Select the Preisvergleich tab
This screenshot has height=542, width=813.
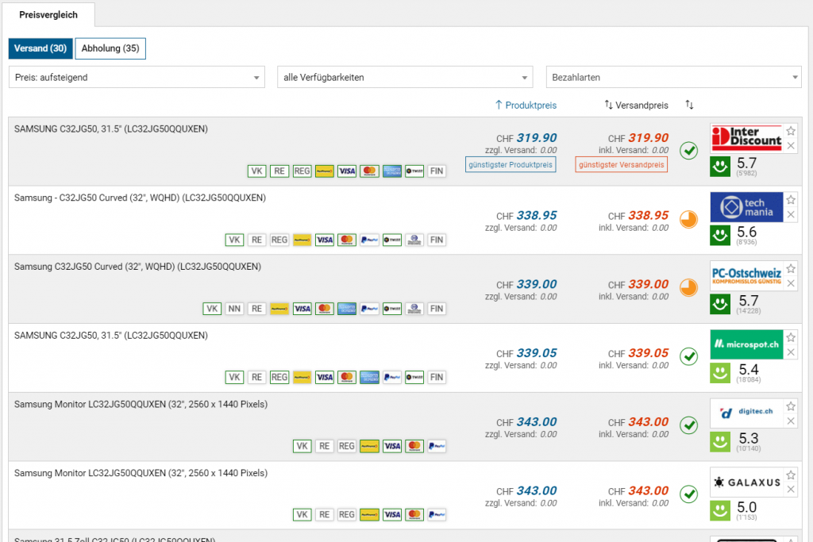point(48,14)
